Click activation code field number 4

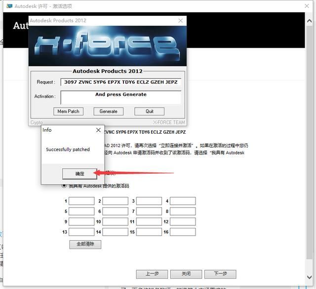pyautogui.click(x=183, y=201)
